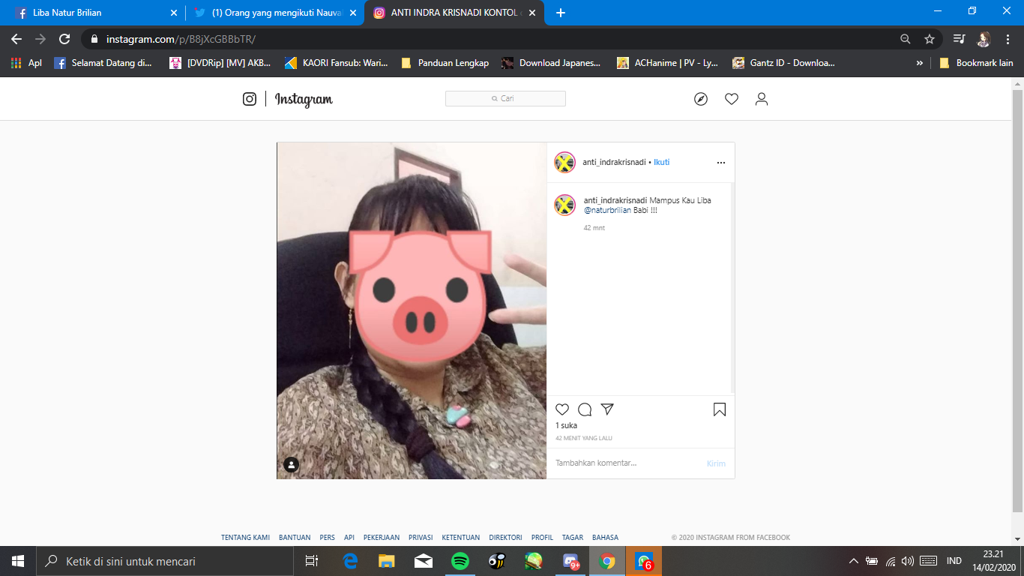Toggle the bookmark star in address bar
Image resolution: width=1024 pixels, height=576 pixels.
pos(930,39)
